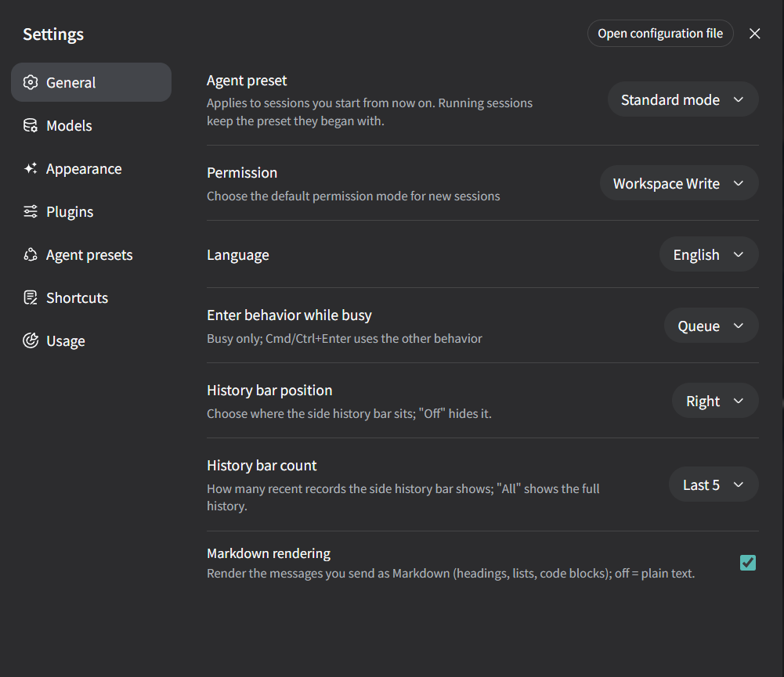
Task: View the Usage section
Action: (x=91, y=340)
